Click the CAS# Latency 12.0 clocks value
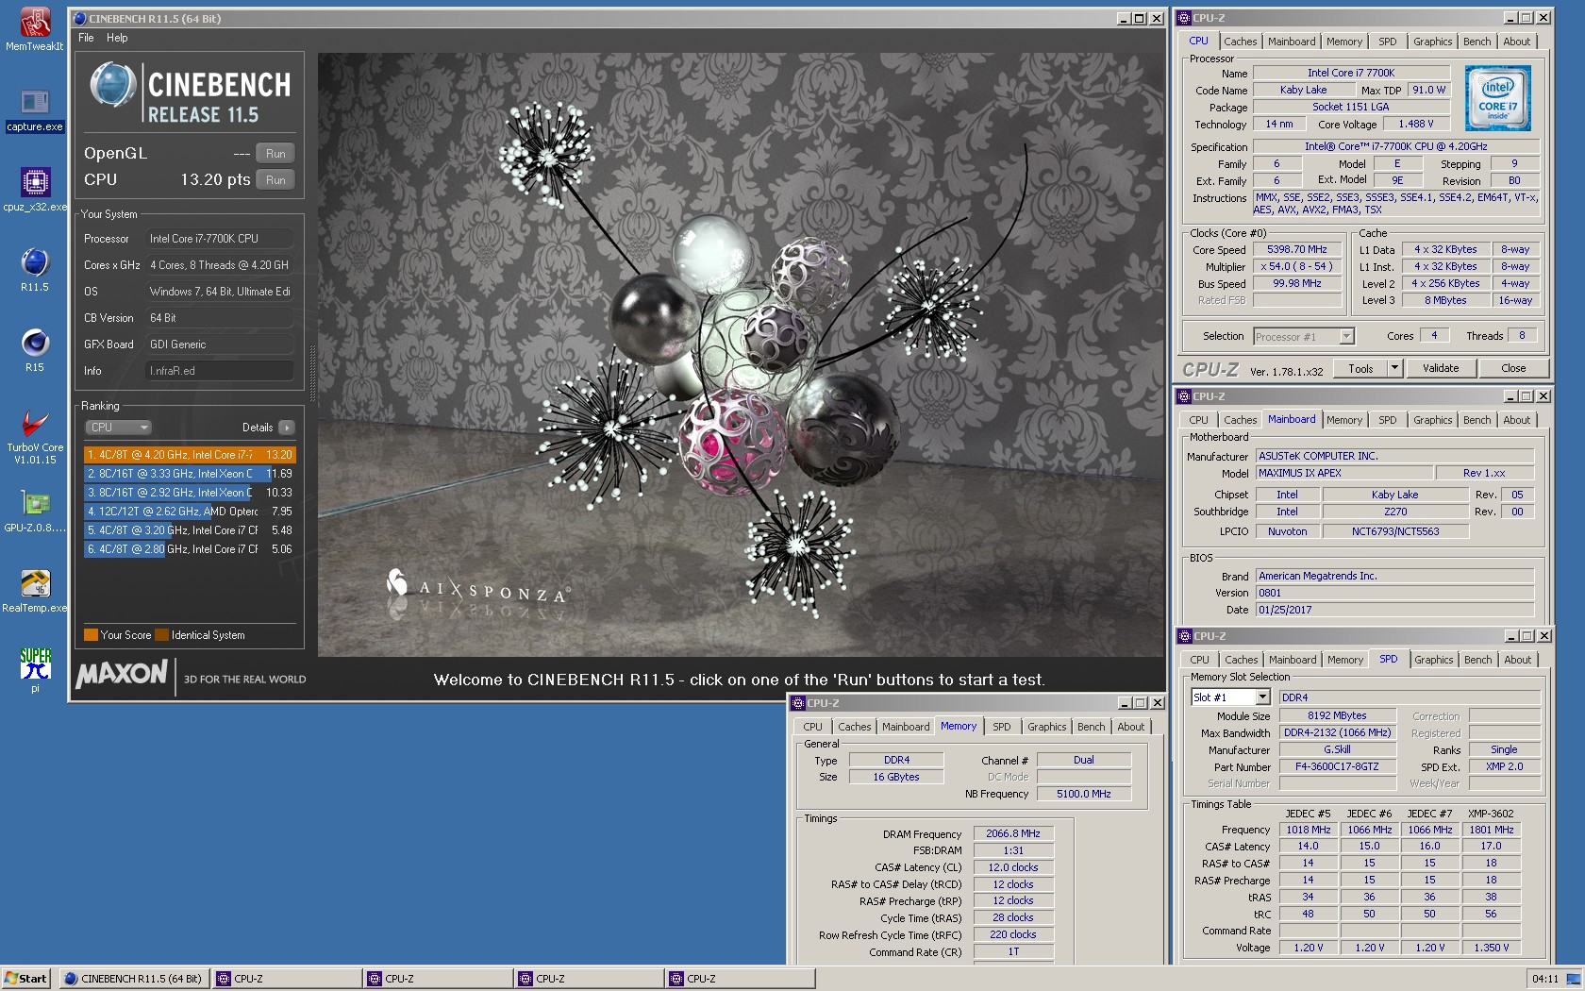 pyautogui.click(x=1013, y=868)
